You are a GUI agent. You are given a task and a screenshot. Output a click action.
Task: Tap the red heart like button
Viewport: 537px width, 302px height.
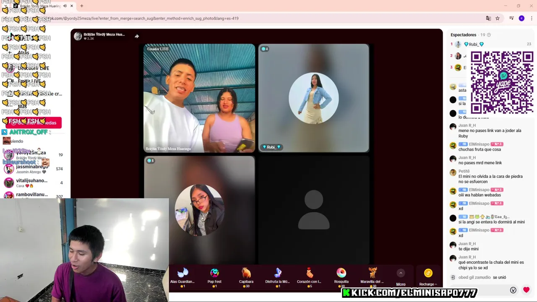tap(527, 290)
